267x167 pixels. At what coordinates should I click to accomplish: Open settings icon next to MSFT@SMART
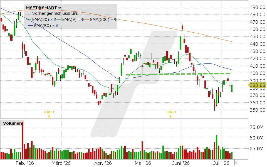pos(60,8)
